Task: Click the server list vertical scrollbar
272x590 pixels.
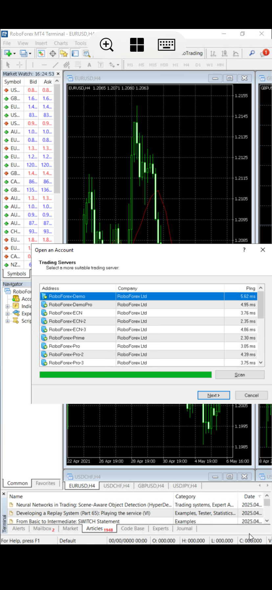Action: [261, 325]
